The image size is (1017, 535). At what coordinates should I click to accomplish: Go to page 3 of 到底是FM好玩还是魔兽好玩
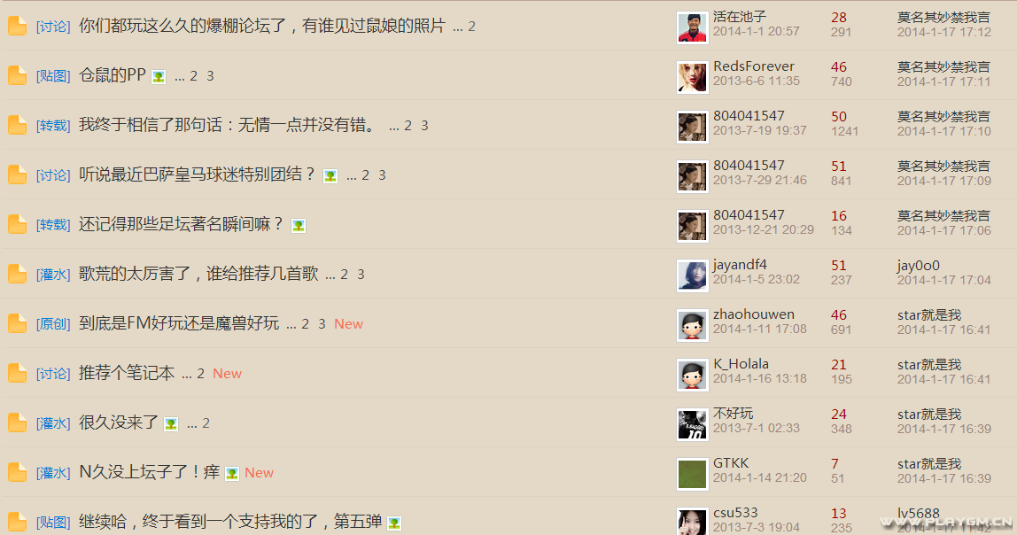tap(322, 323)
